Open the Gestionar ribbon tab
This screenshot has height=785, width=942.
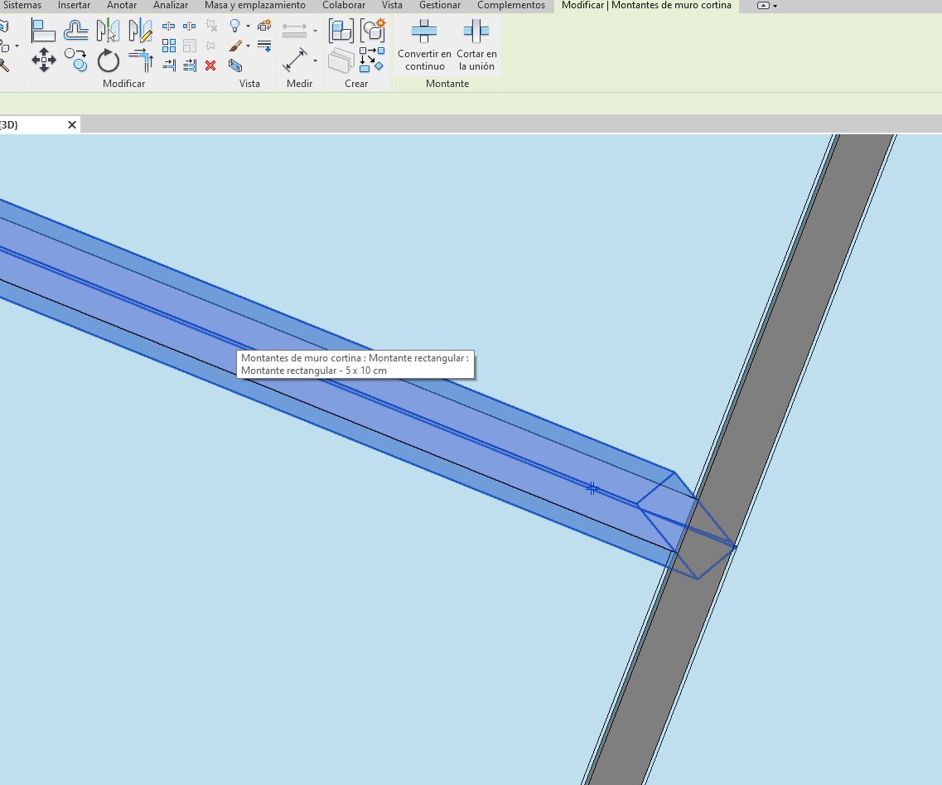coord(439,5)
